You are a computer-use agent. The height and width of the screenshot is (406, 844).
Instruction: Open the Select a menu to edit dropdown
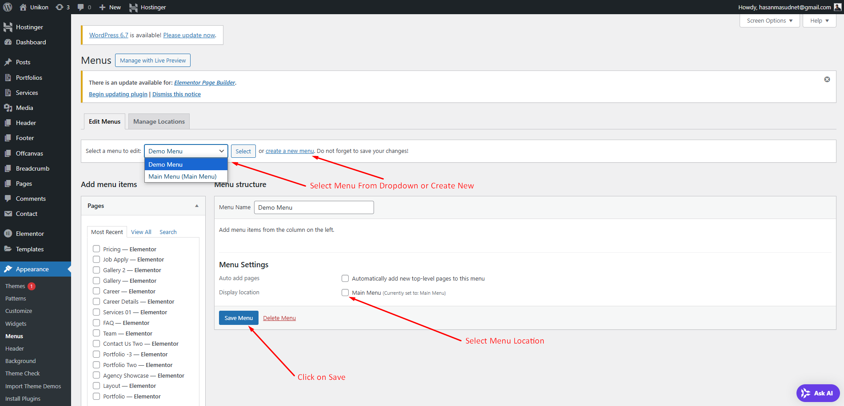click(186, 151)
